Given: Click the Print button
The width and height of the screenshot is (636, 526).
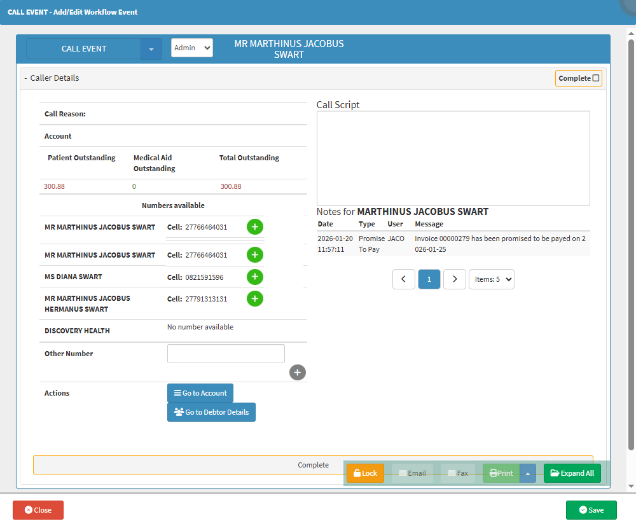Looking at the screenshot, I should pos(501,473).
